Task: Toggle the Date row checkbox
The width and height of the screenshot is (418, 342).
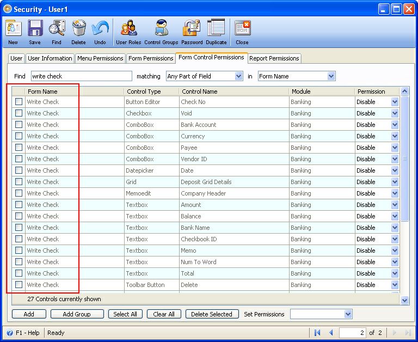Action: click(19, 170)
